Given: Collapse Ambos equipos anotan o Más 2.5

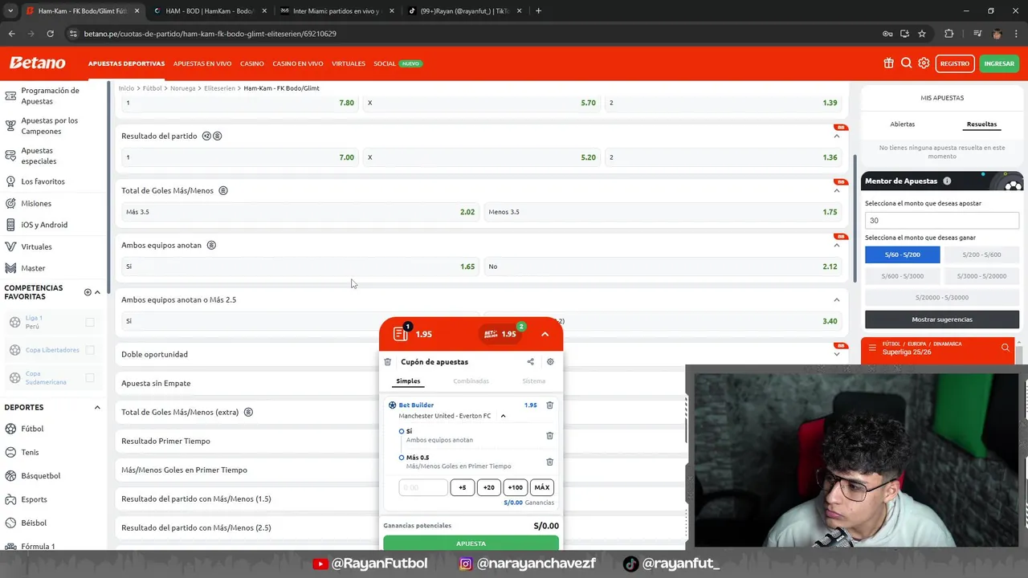Looking at the screenshot, I should point(836,300).
